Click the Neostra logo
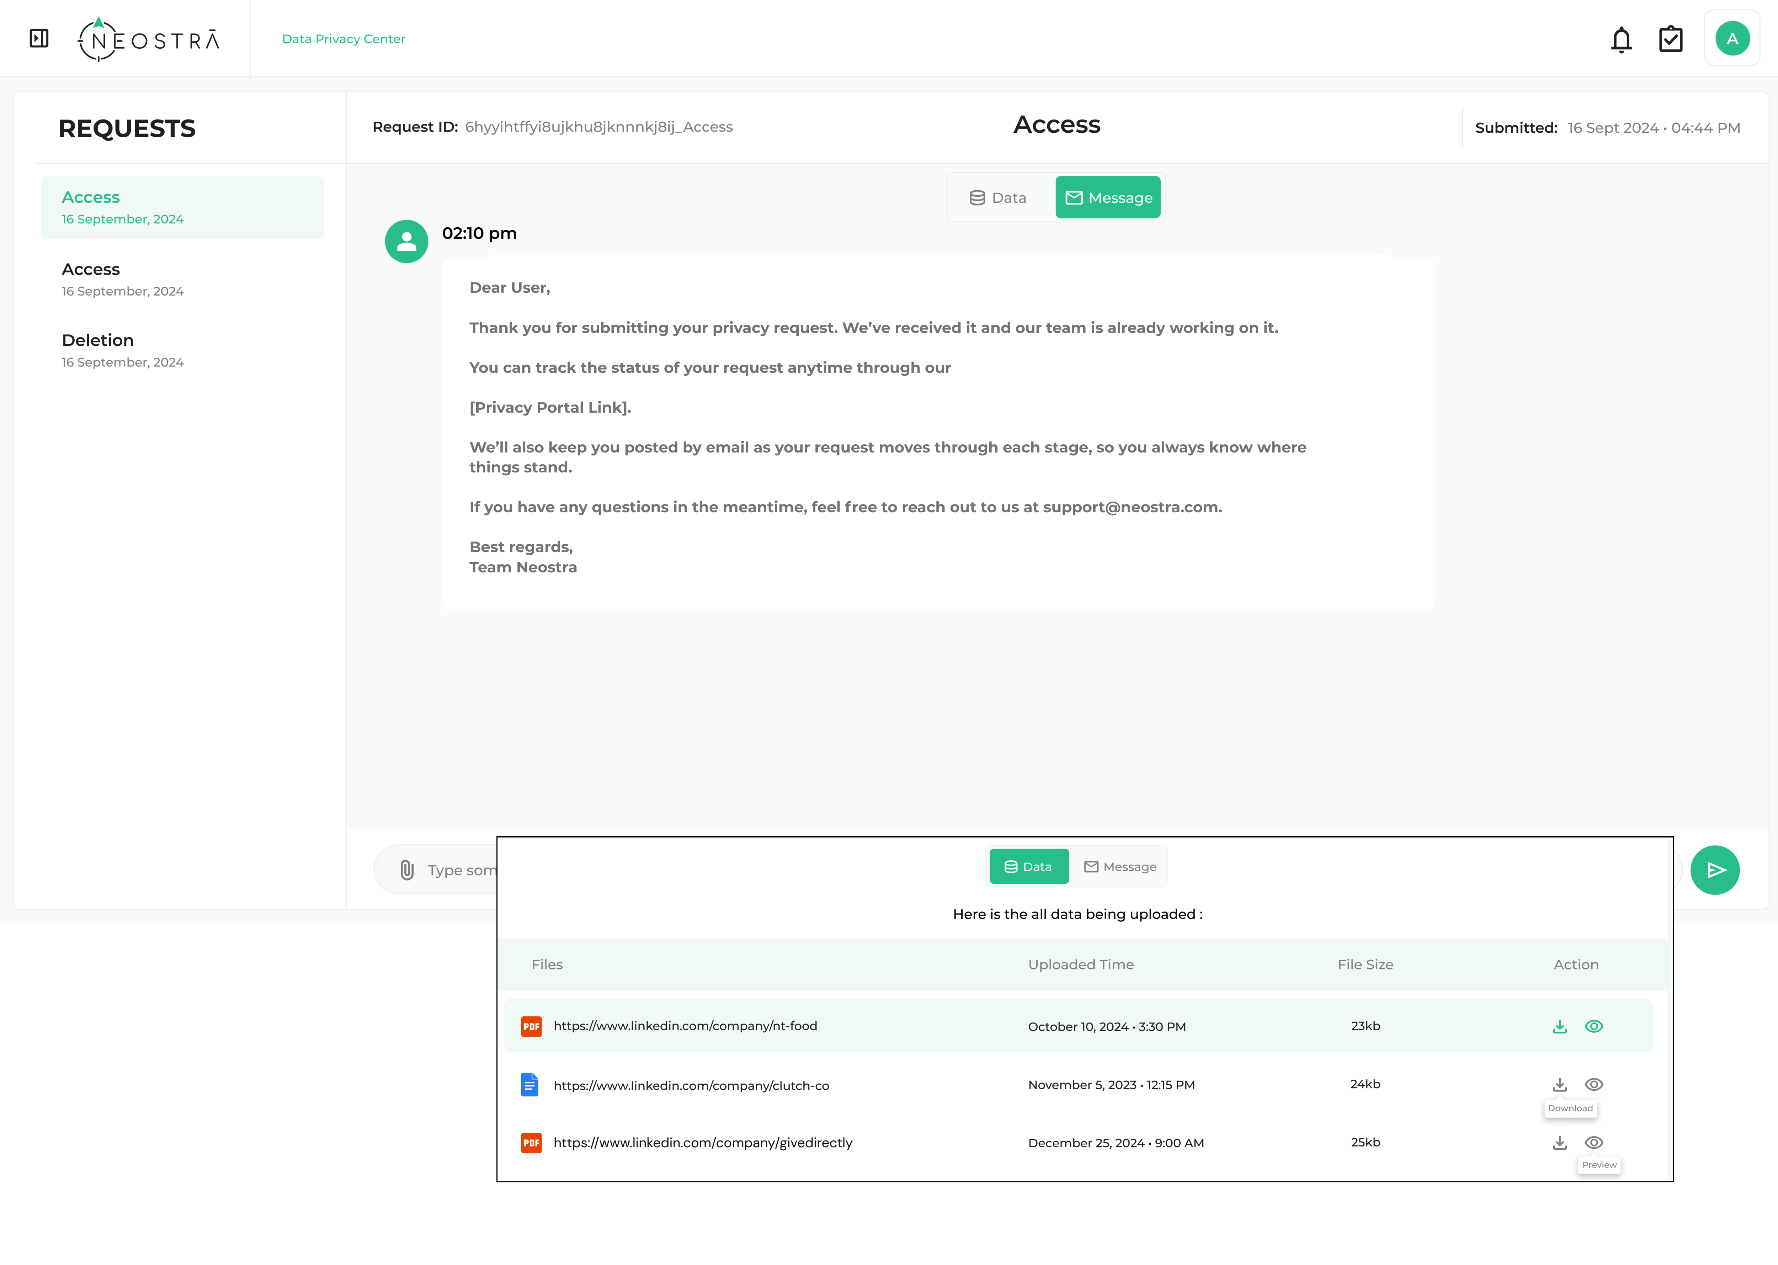The image size is (1778, 1265). pos(149,39)
